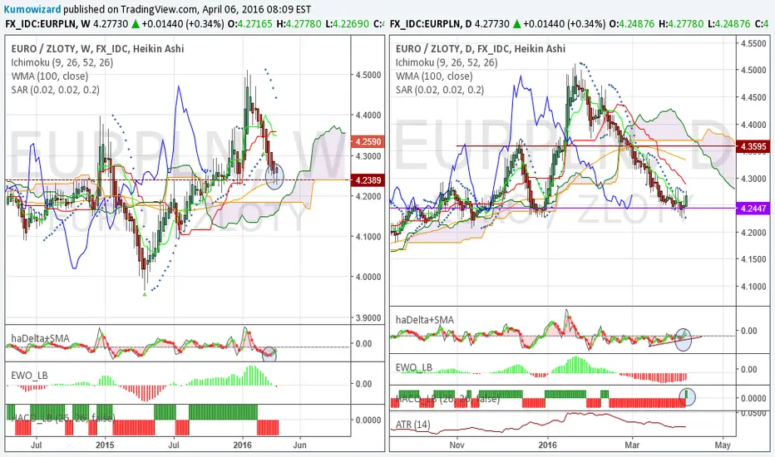The height and width of the screenshot is (457, 775).
Task: Click the daily low value L:4.24876
Action: (728, 24)
